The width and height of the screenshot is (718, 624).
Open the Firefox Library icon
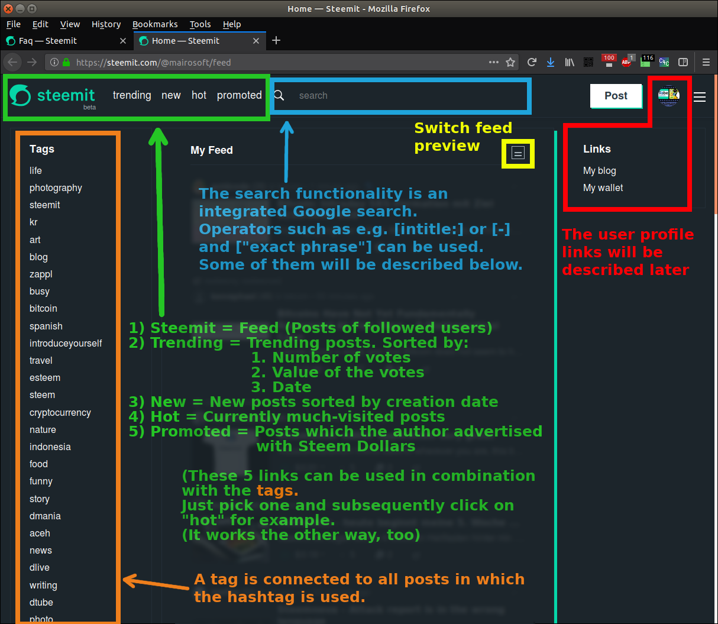coord(570,62)
